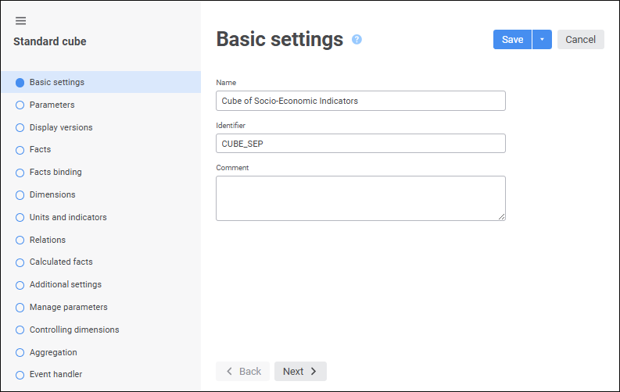This screenshot has width=620, height=392.
Task: Go to the Next step
Action: (x=300, y=371)
